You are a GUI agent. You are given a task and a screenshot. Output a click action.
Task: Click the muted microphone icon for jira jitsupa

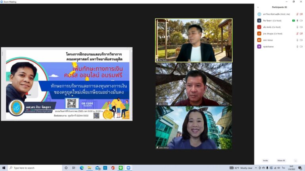pos(297,34)
